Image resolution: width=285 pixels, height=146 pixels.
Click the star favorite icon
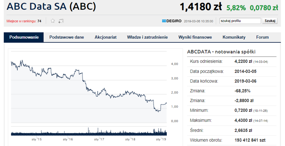(x=53, y=21)
